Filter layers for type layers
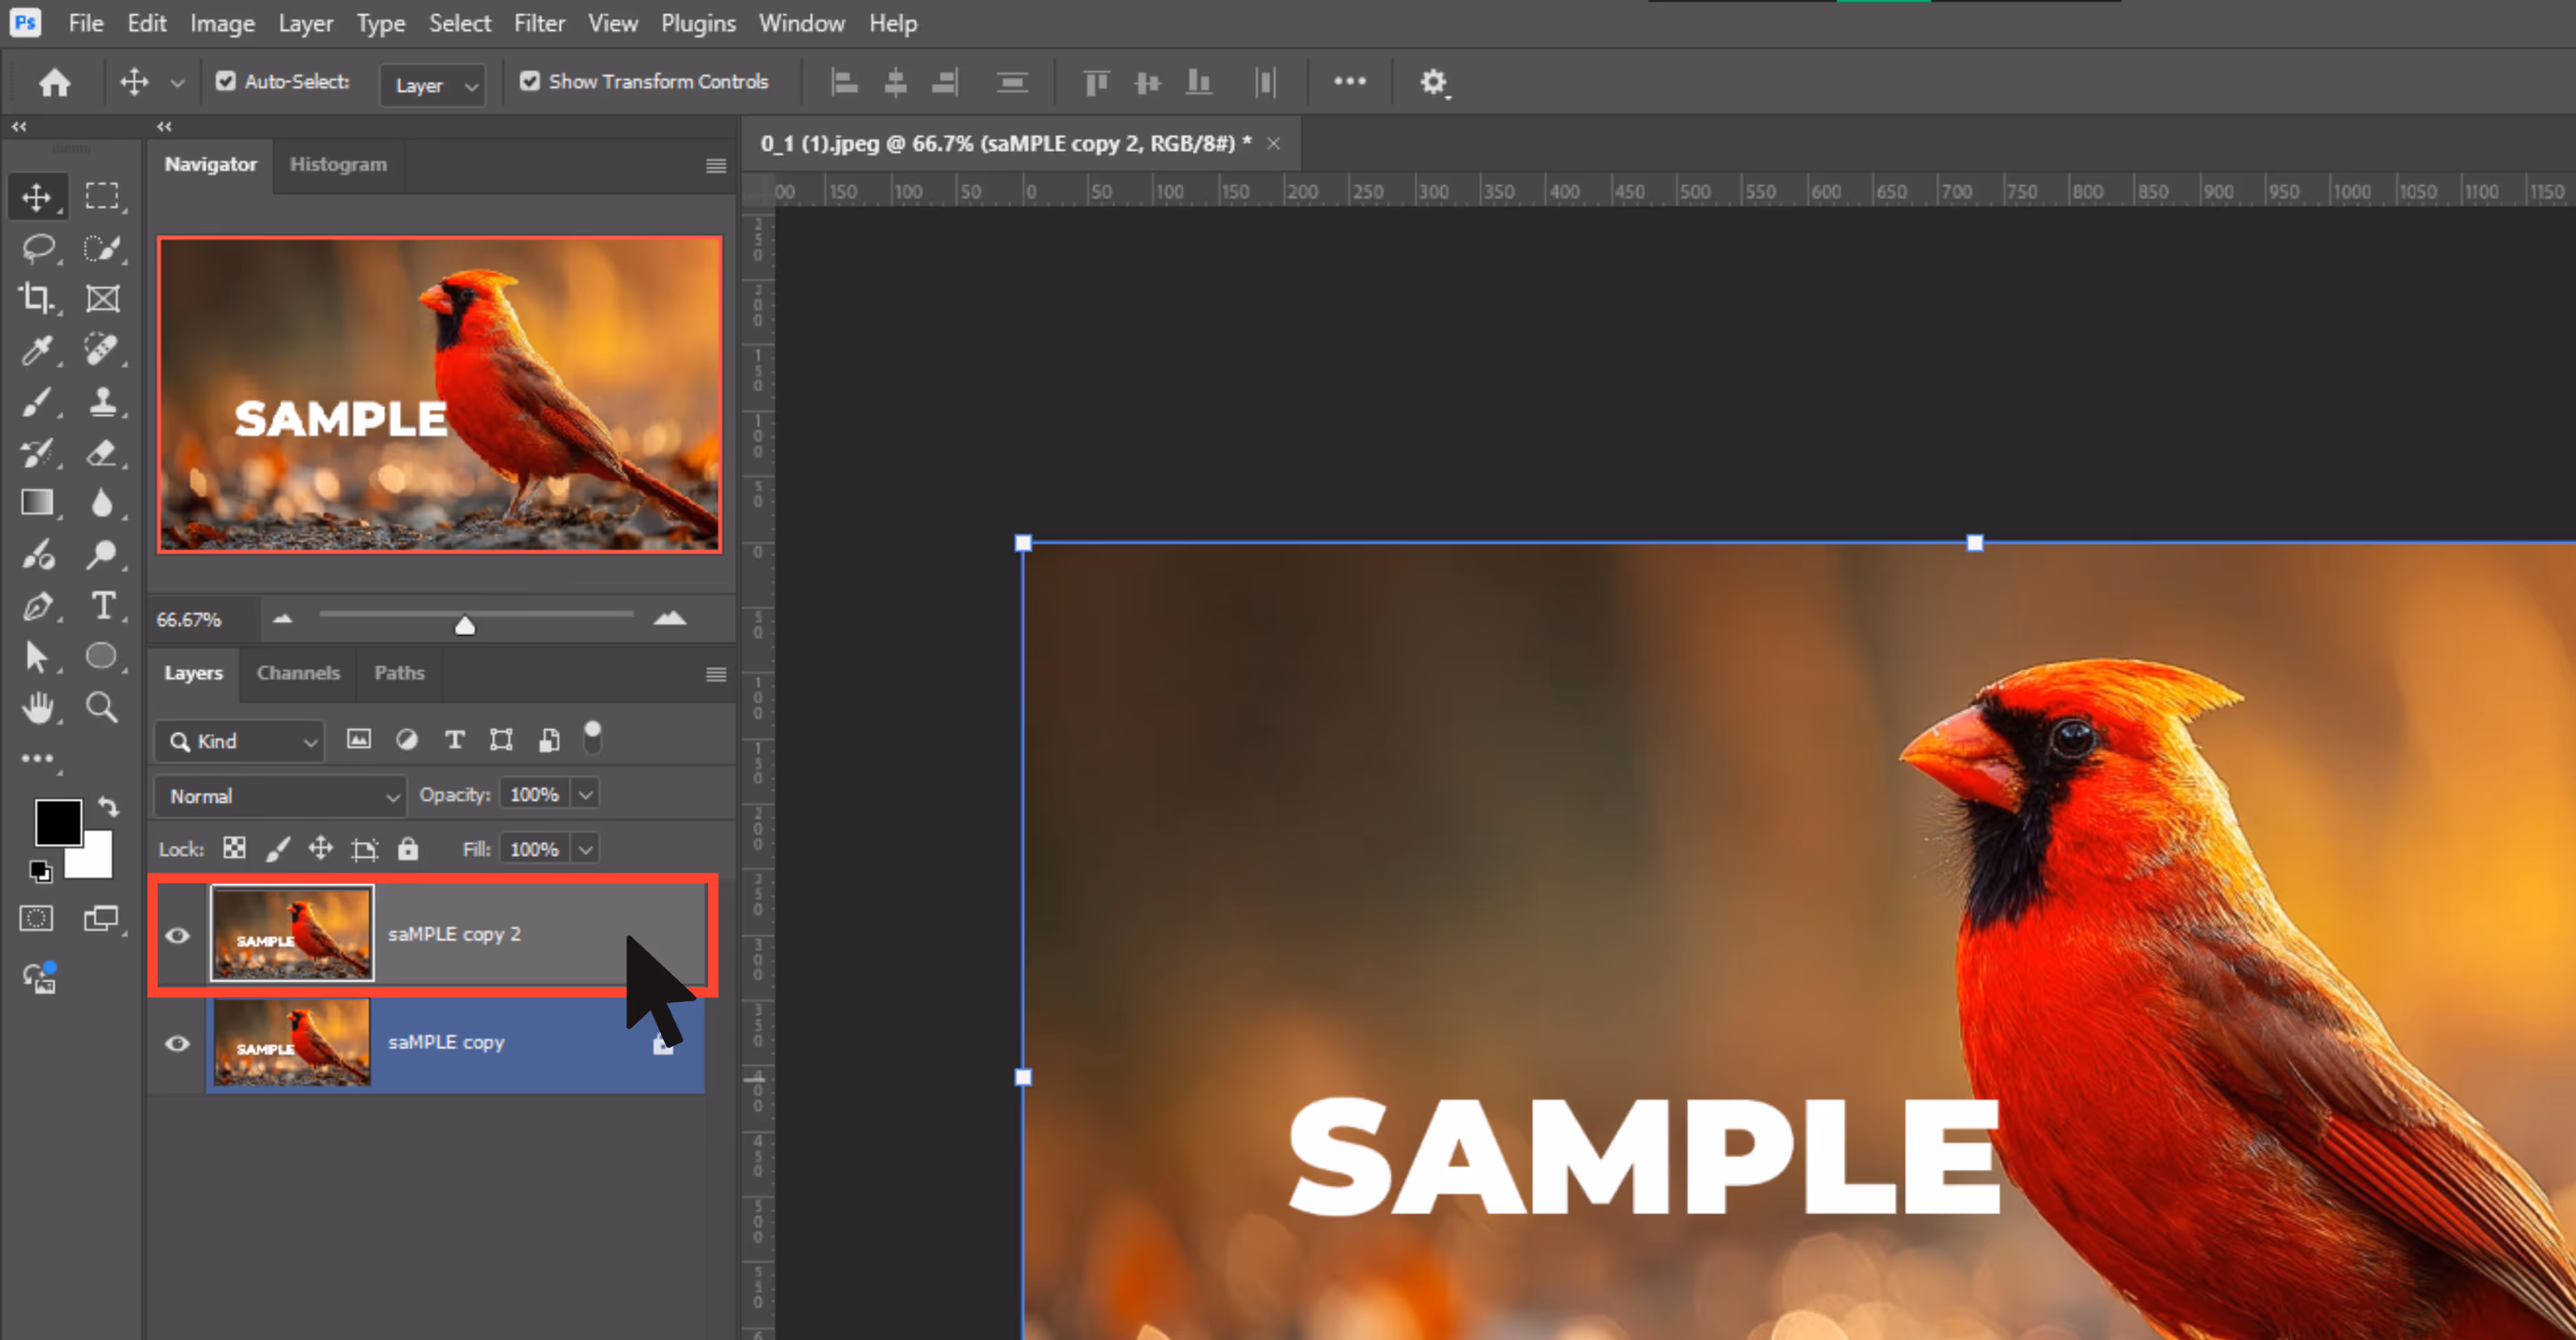Screen dimensions: 2576x1340 [x=454, y=739]
